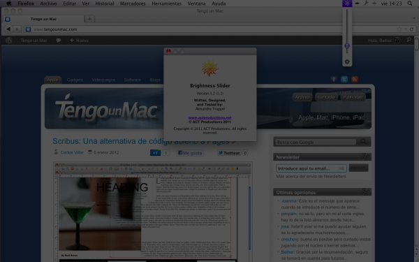This screenshot has width=419, height=262.
Task: Open www.actproductions.net link in About window
Action: point(209,117)
